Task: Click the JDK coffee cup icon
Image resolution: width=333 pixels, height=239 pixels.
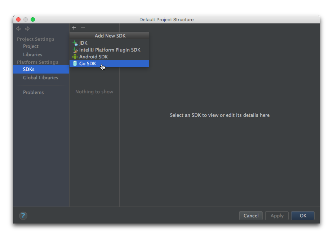Action: [75, 43]
